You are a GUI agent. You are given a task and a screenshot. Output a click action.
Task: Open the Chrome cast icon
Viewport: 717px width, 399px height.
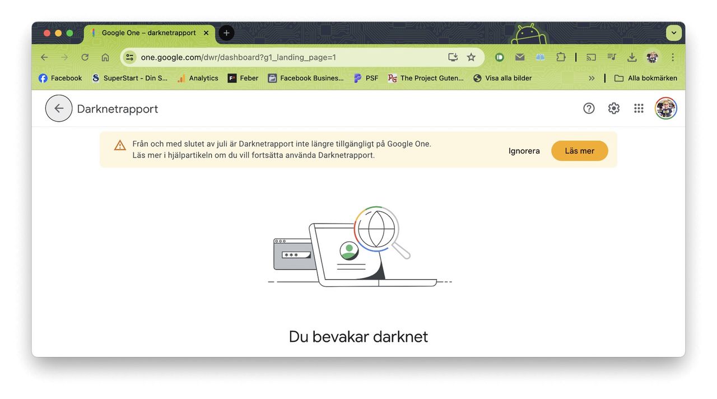(x=591, y=57)
